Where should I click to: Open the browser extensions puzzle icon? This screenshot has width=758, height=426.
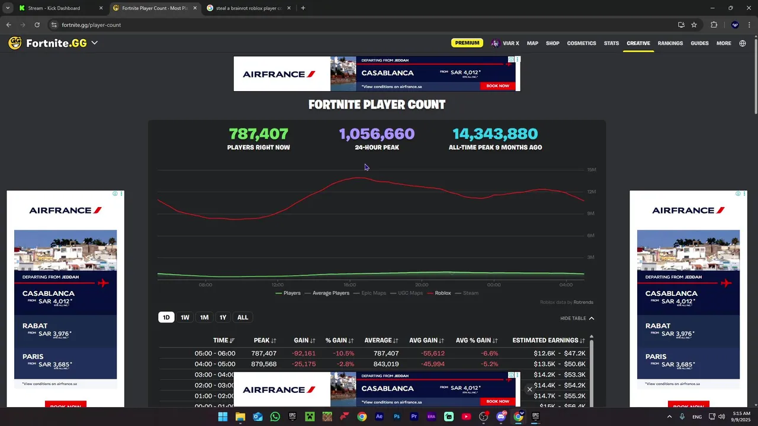pos(714,25)
